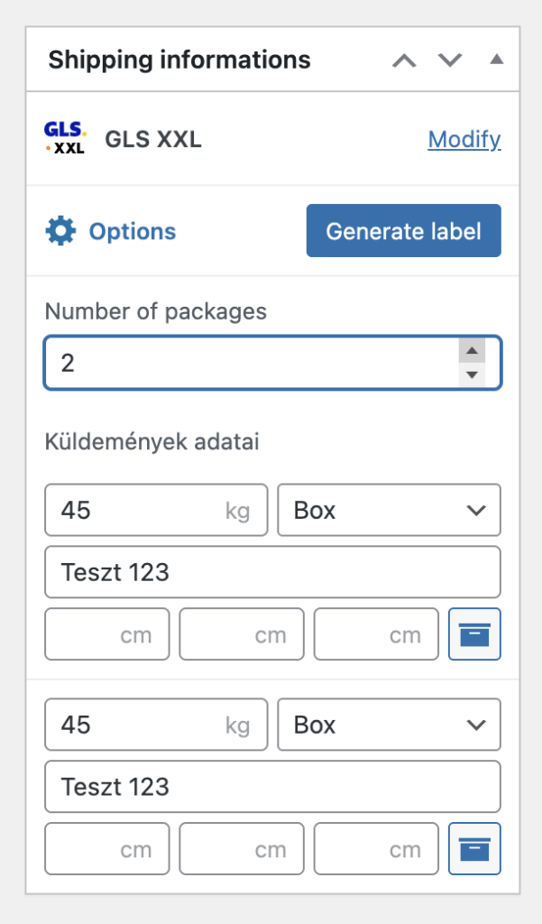This screenshot has height=924, width=542.
Task: Click the Options gear icon
Action: coord(60,231)
